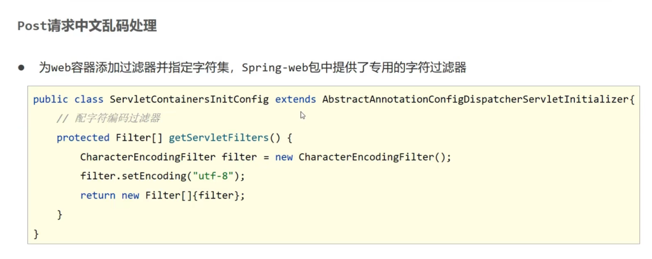Click the "public" keyword in the code

pyautogui.click(x=50, y=99)
